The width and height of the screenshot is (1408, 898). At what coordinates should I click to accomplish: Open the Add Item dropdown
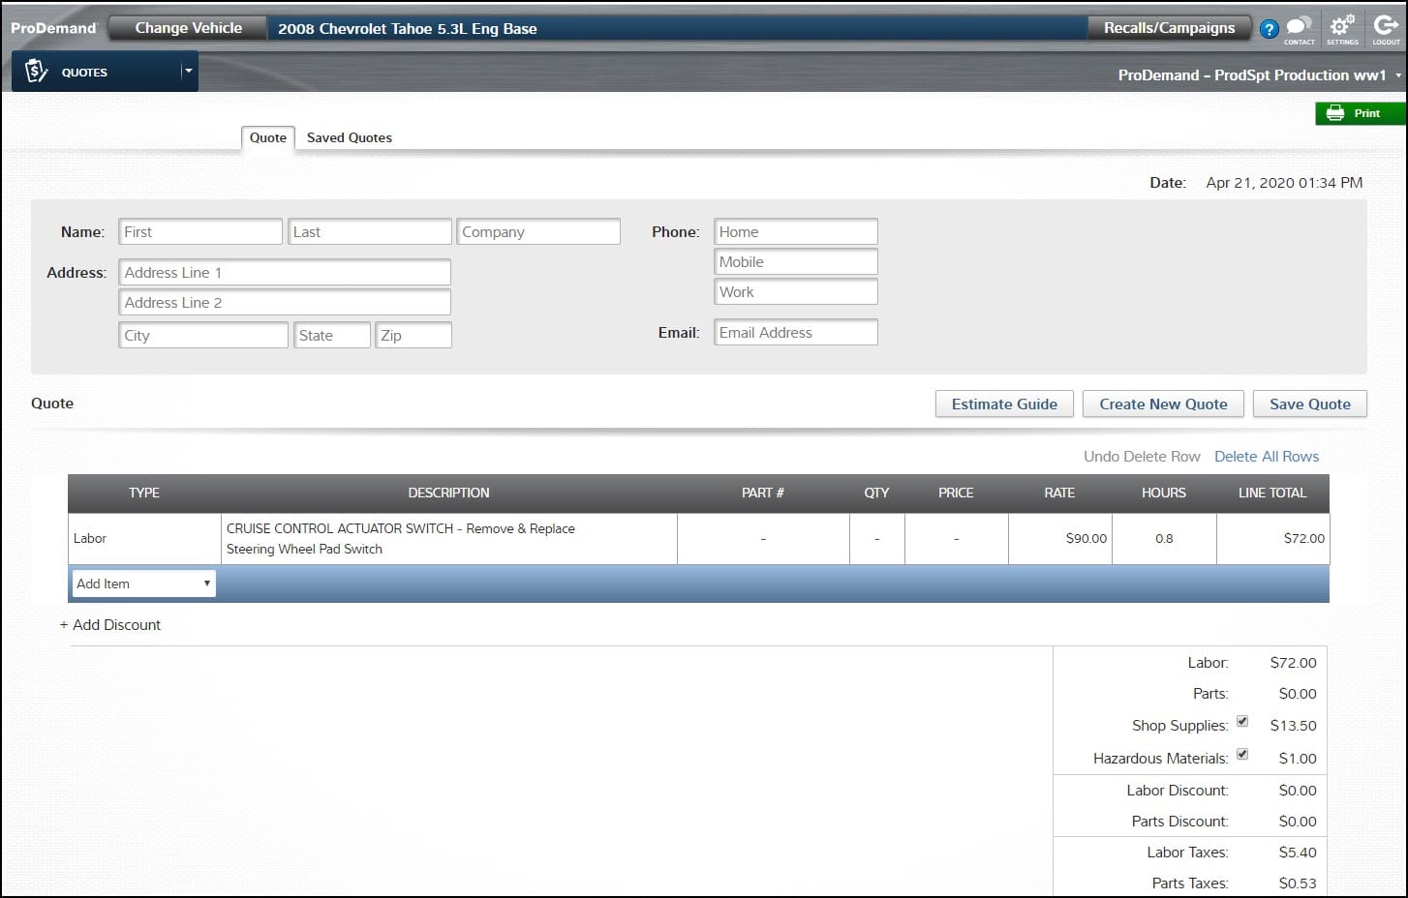[x=143, y=584]
